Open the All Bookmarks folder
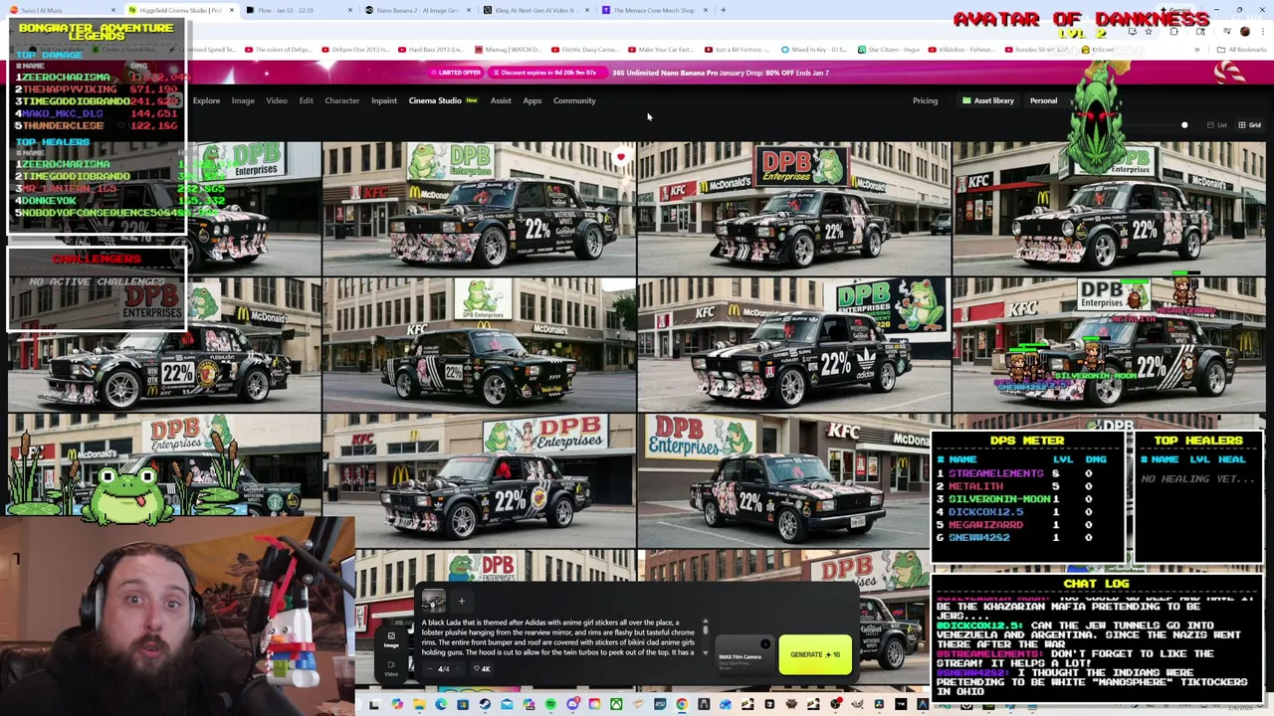The image size is (1274, 716). pyautogui.click(x=1241, y=50)
